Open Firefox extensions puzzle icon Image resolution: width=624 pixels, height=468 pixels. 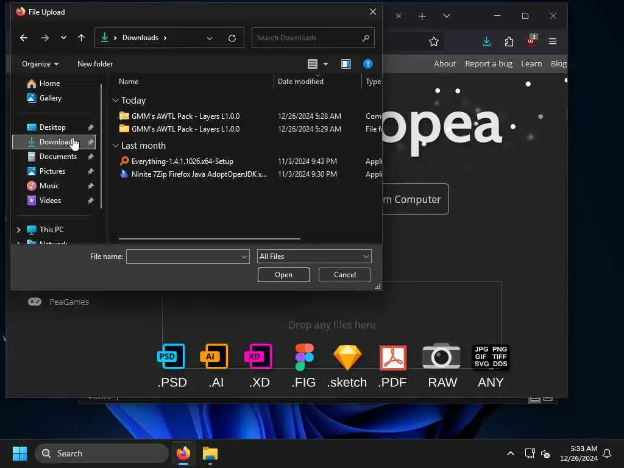pyautogui.click(x=509, y=41)
